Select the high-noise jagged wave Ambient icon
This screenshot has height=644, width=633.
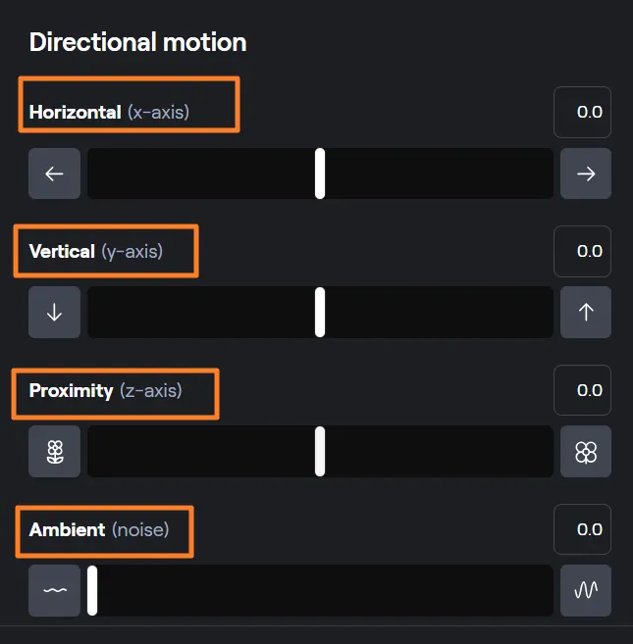586,590
